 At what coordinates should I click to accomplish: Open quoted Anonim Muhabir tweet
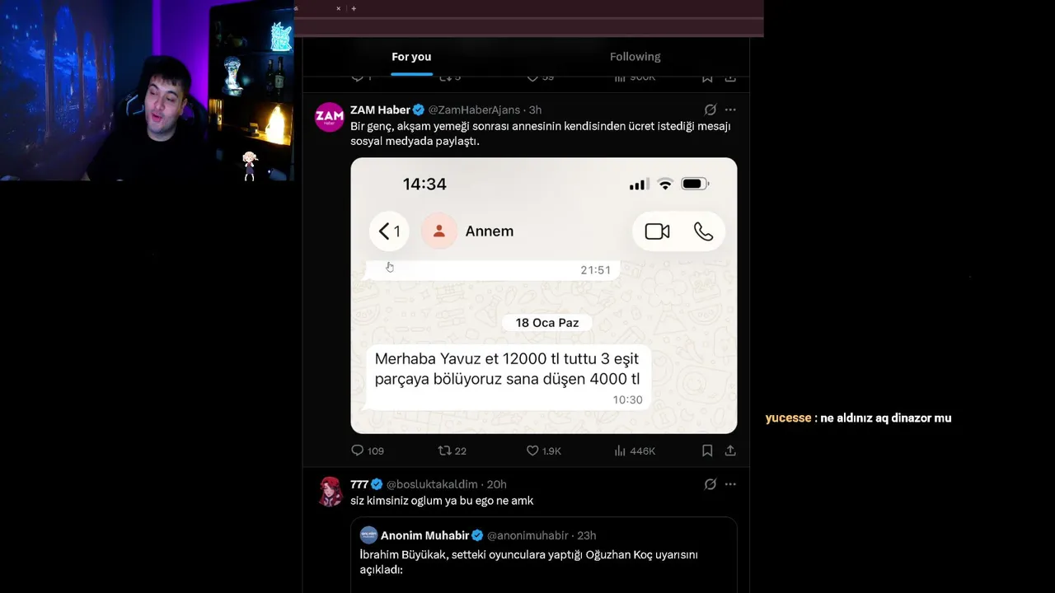tap(544, 555)
